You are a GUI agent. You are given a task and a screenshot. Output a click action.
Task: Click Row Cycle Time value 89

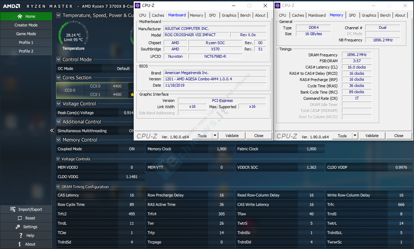[x=132, y=204]
